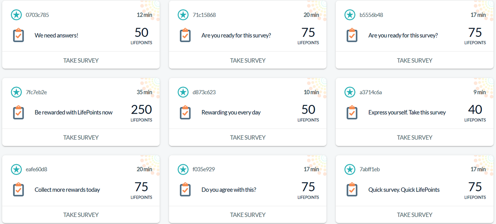Image resolution: width=496 pixels, height=224 pixels.
Task: Take the d873c623 survey
Action: [x=248, y=138]
